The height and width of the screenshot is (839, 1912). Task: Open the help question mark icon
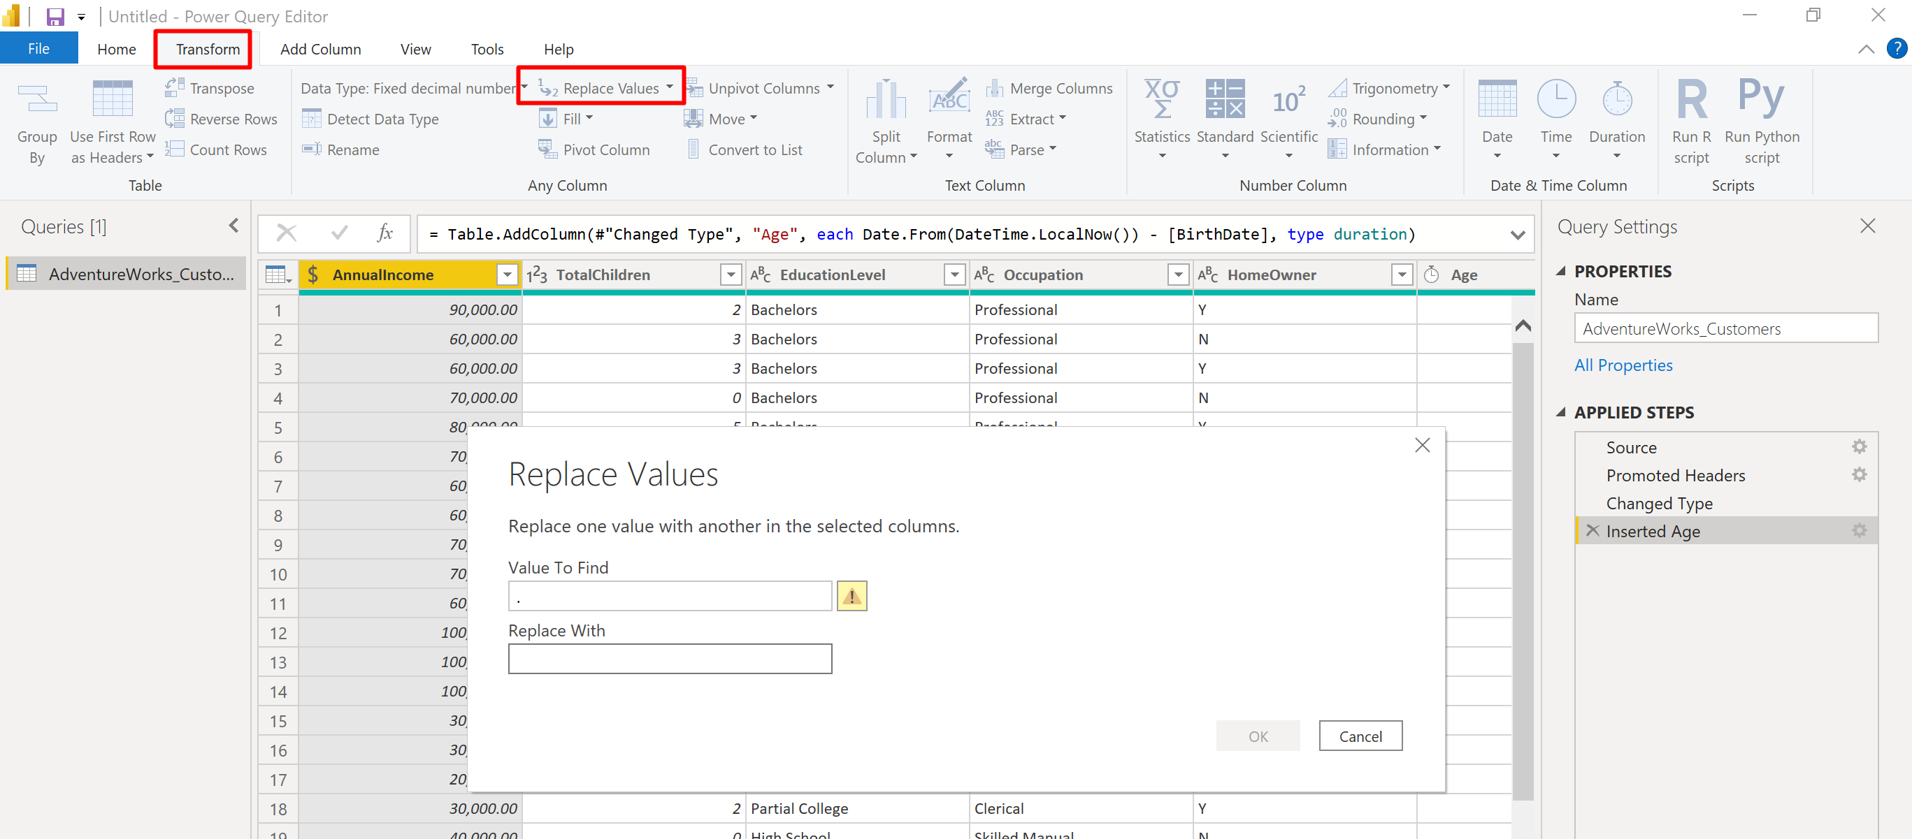(1897, 49)
